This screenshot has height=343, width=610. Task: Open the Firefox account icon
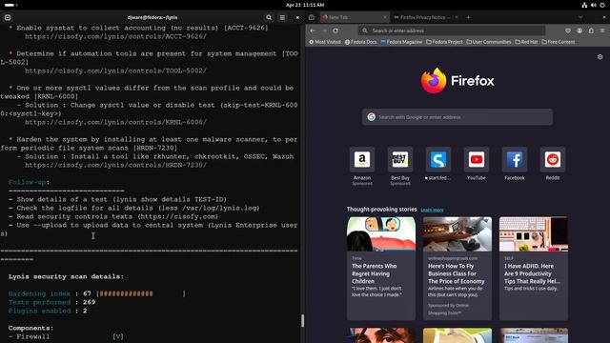pos(579,30)
